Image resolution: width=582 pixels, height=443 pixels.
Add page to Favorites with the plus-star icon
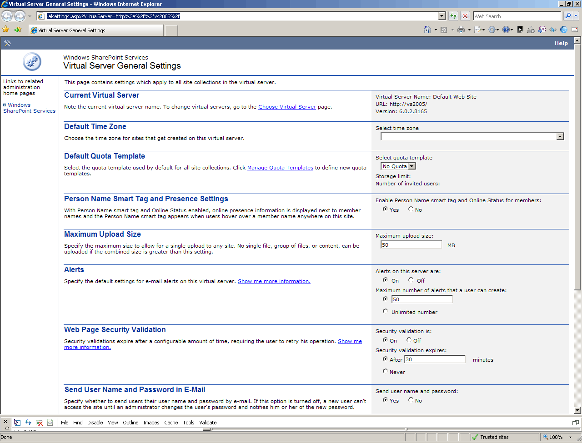tap(18, 30)
